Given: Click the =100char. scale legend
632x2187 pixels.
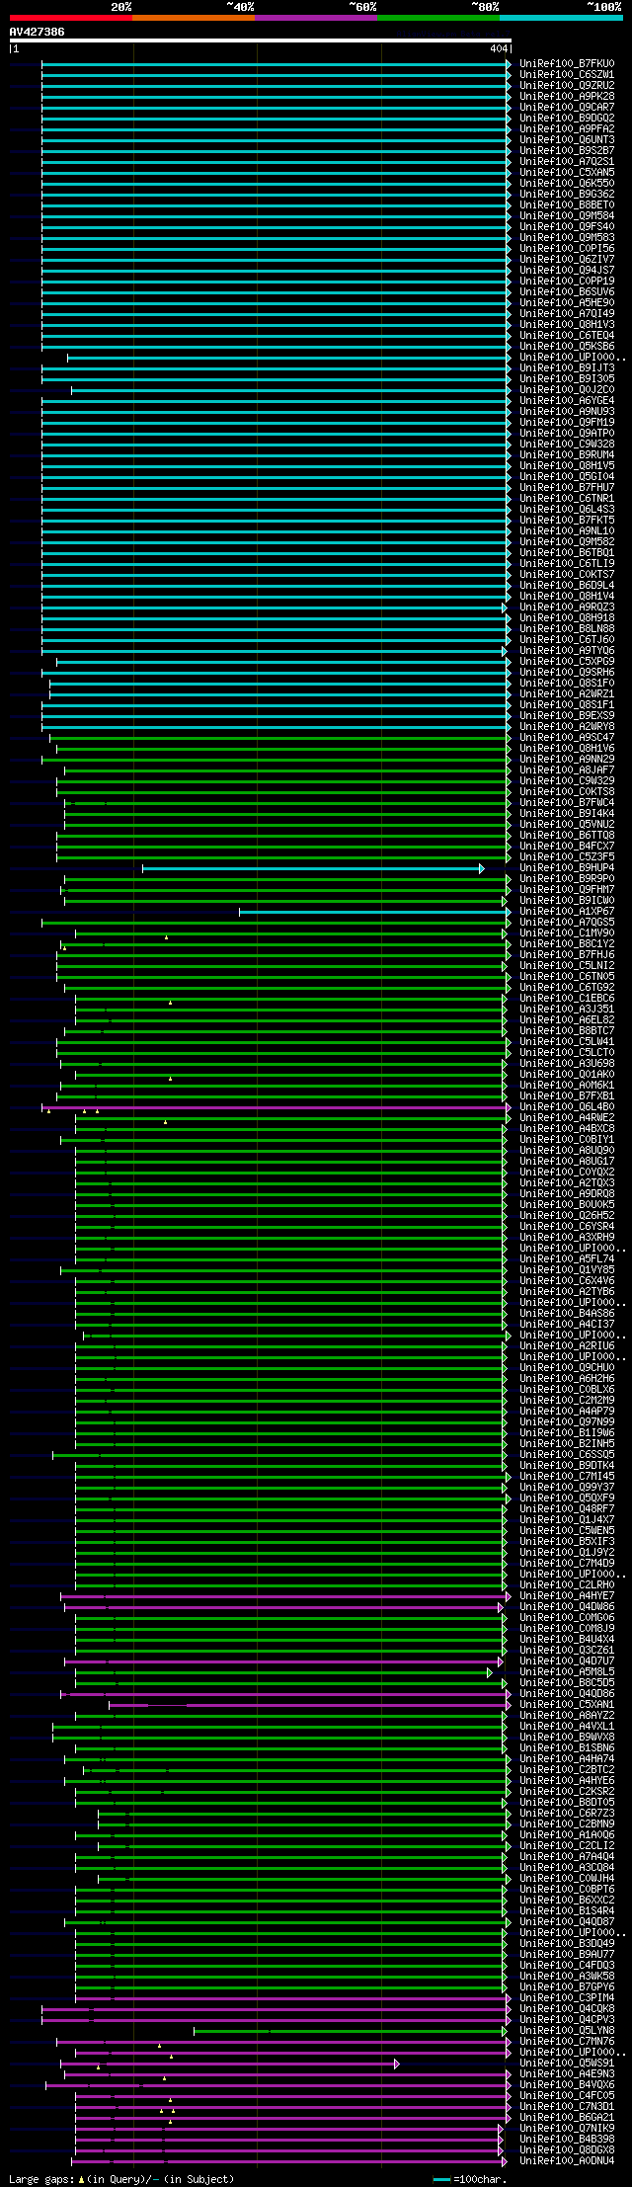Looking at the screenshot, I should pyautogui.click(x=471, y=2179).
